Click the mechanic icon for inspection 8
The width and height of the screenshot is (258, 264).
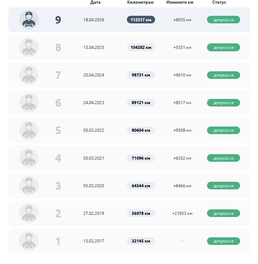pos(29,47)
